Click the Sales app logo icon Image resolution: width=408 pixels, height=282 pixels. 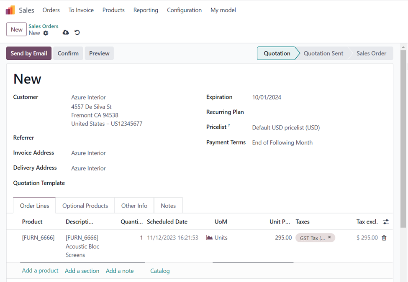click(x=10, y=10)
